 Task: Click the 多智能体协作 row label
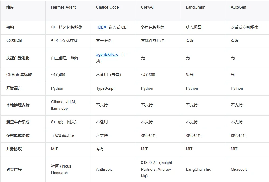pos(18,135)
